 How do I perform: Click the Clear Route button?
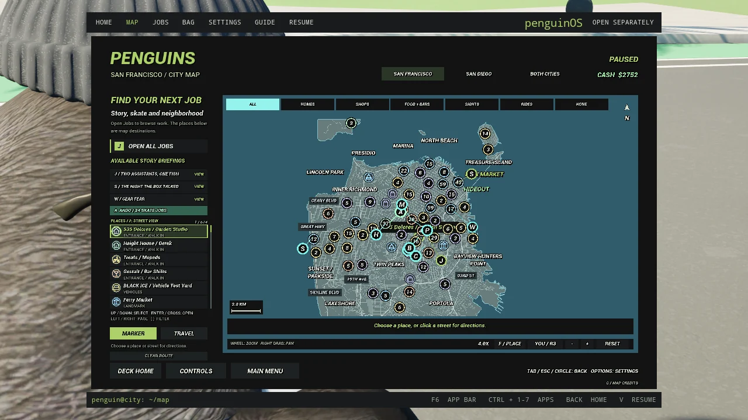(x=158, y=356)
